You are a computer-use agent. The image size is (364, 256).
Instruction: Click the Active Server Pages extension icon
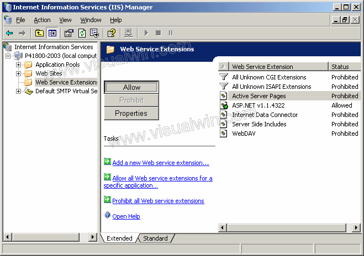[x=223, y=96]
